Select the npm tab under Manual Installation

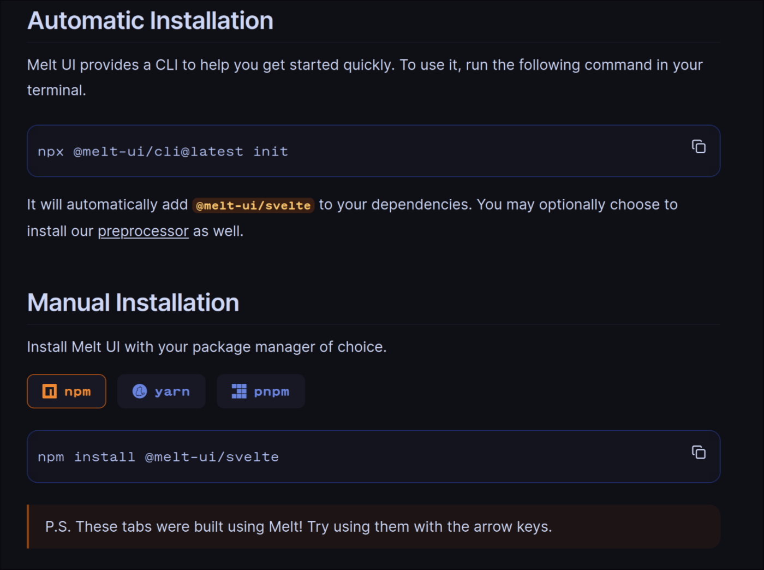tap(67, 391)
